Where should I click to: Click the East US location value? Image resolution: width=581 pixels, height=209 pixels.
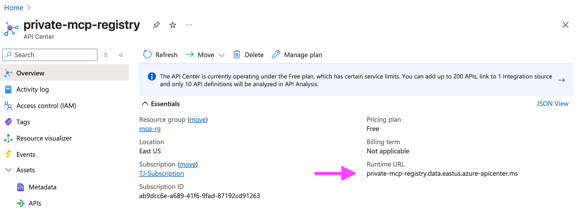pyautogui.click(x=150, y=151)
